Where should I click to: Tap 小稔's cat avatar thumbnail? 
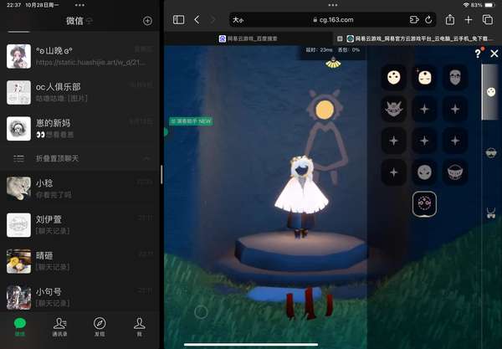coord(19,188)
